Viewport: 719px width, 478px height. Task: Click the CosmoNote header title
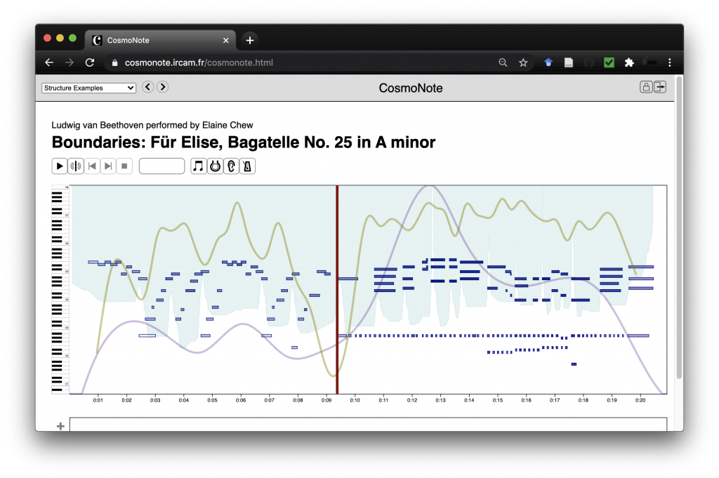411,88
